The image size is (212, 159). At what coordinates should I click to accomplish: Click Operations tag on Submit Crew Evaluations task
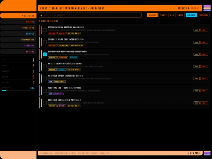tap(63, 57)
